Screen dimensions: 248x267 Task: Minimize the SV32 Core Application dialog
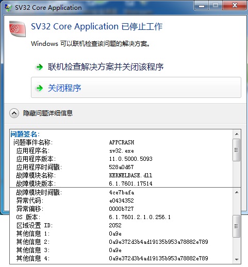coord(202,6)
